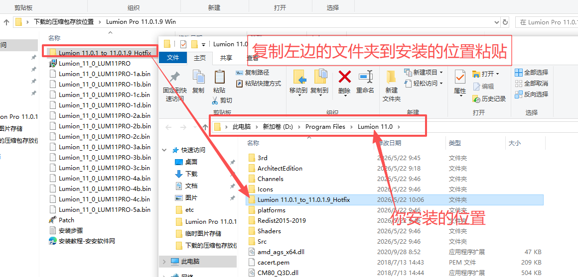This screenshot has height=277, width=578.
Task: Select 桌面 in Quick access
Action: coord(191,162)
